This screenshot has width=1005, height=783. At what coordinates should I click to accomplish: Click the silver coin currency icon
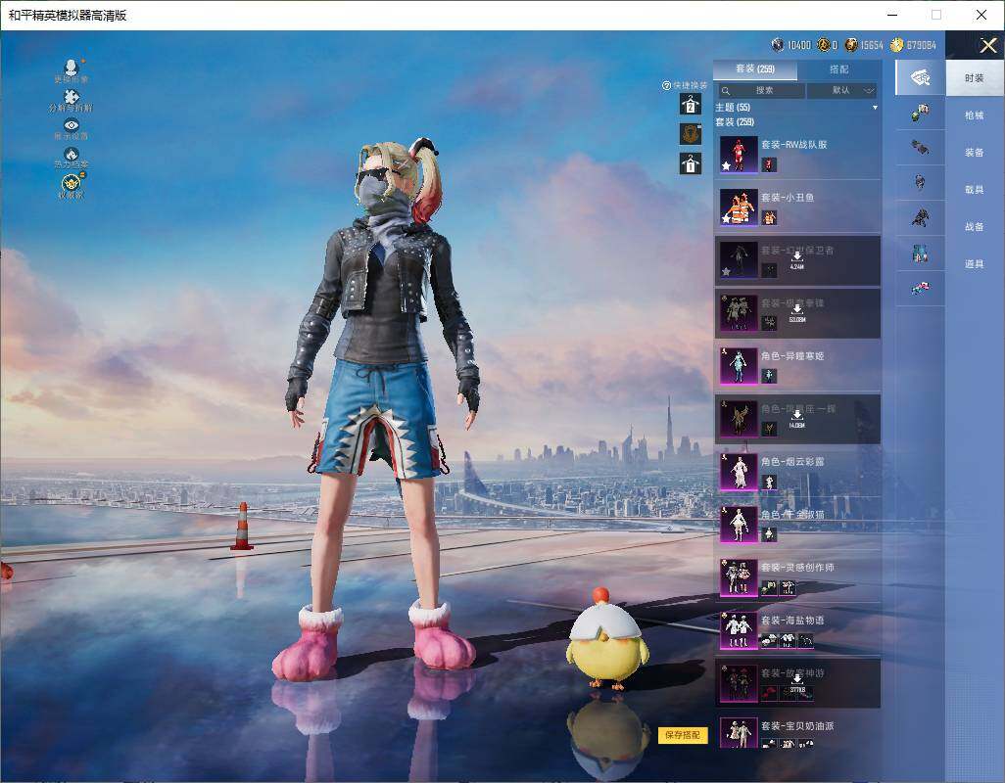pyautogui.click(x=778, y=45)
